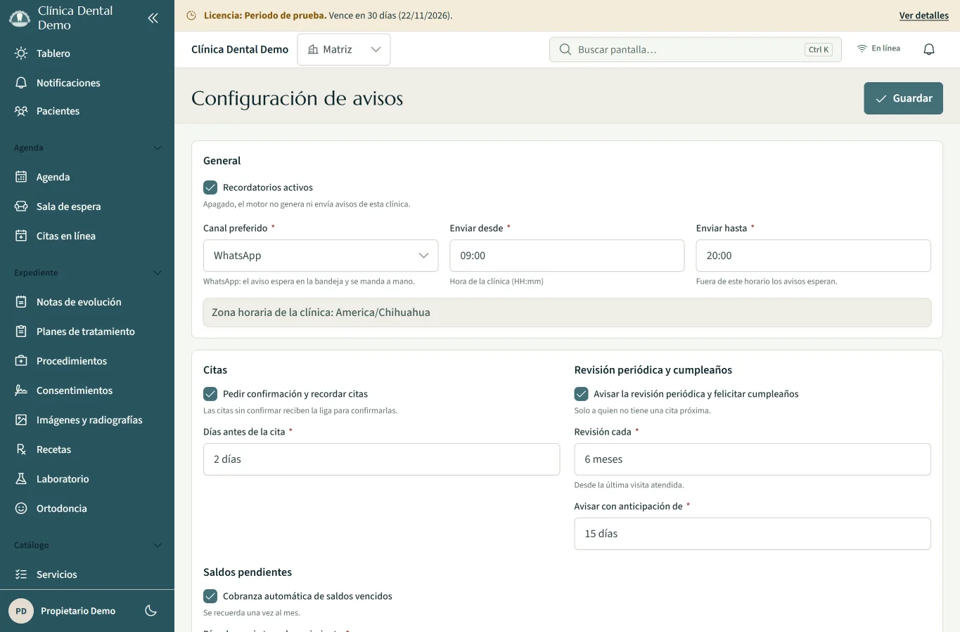
Task: Click the En línea wifi status icon
Action: [x=862, y=48]
